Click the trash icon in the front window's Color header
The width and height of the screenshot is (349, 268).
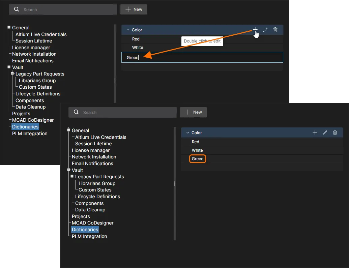pos(335,133)
